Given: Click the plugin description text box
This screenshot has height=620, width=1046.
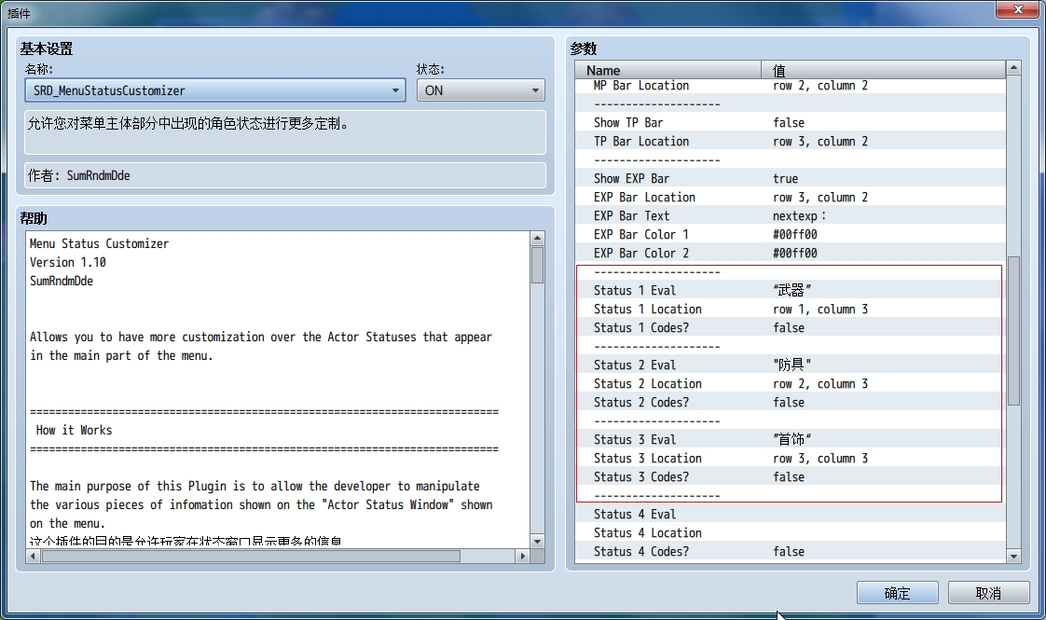Looking at the screenshot, I should pyautogui.click(x=285, y=132).
